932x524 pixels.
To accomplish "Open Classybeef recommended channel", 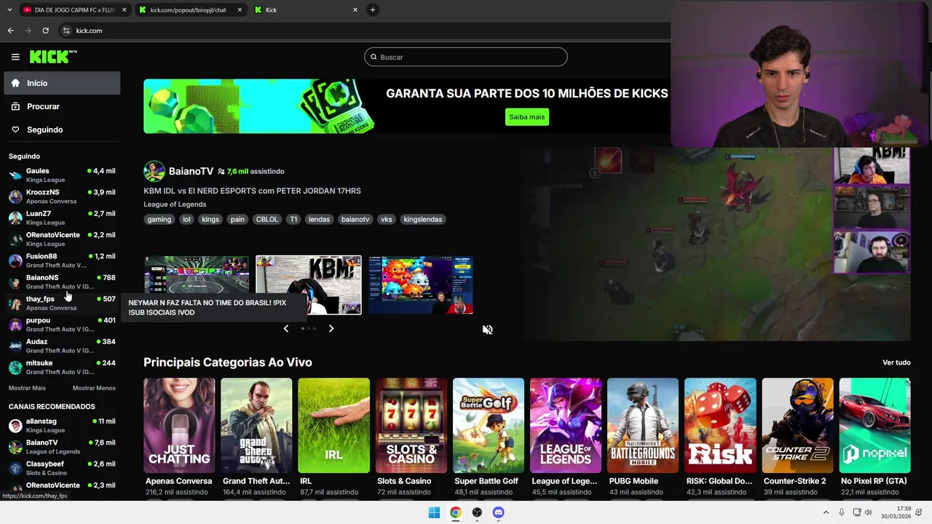I will [62, 468].
